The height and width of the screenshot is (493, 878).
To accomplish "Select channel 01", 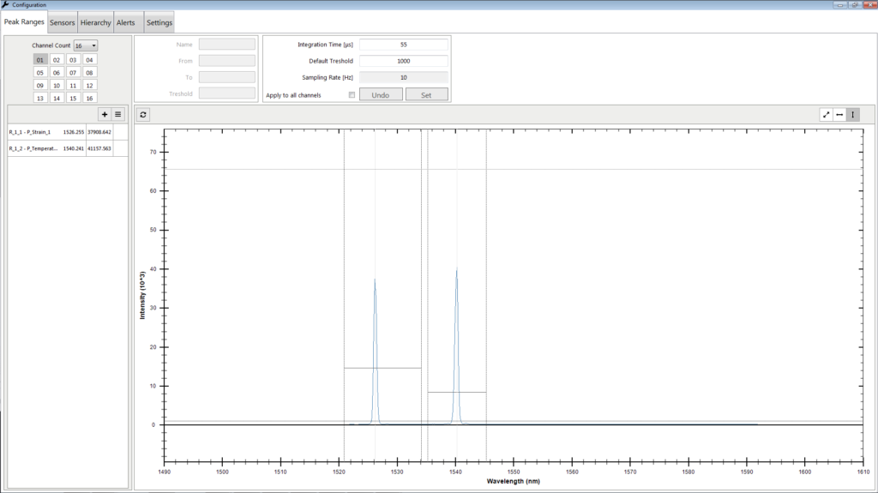I will (x=39, y=59).
